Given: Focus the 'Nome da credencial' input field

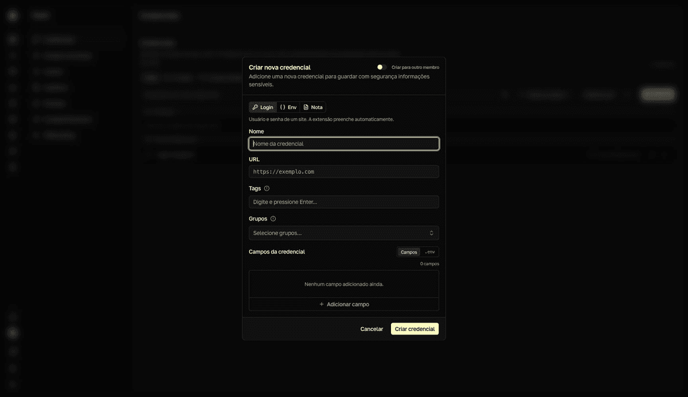Looking at the screenshot, I should click(344, 143).
